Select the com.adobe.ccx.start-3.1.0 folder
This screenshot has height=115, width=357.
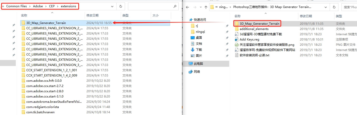point(45,96)
